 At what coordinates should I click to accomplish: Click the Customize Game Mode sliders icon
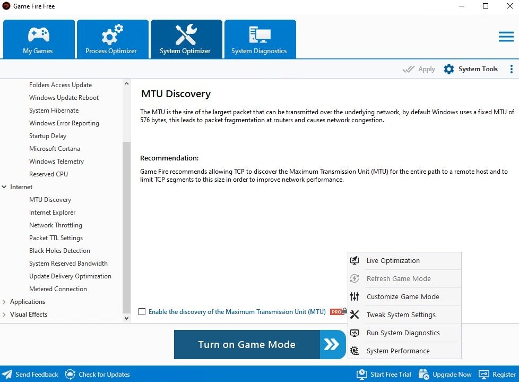click(x=354, y=296)
